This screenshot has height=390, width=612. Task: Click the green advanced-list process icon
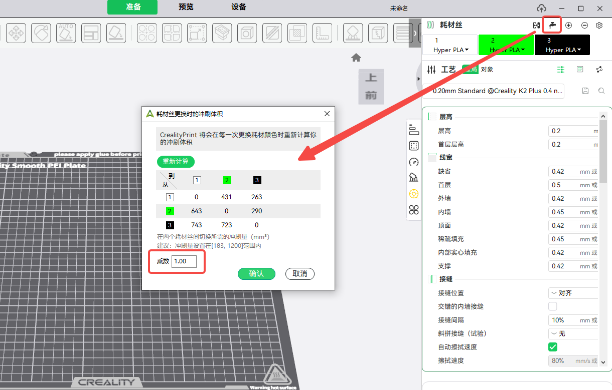pos(561,70)
